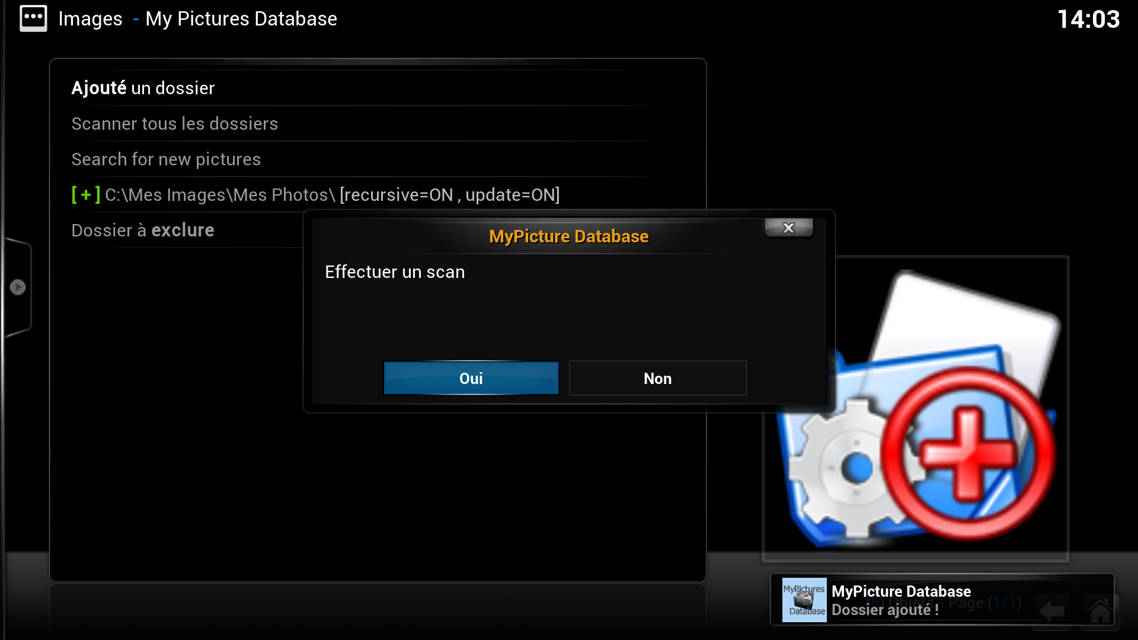
Task: Click the MyPictures Database notification icon
Action: point(804,600)
